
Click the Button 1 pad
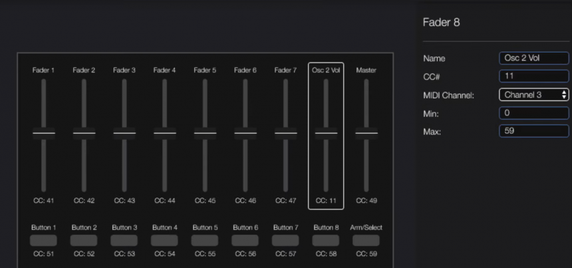(43, 241)
